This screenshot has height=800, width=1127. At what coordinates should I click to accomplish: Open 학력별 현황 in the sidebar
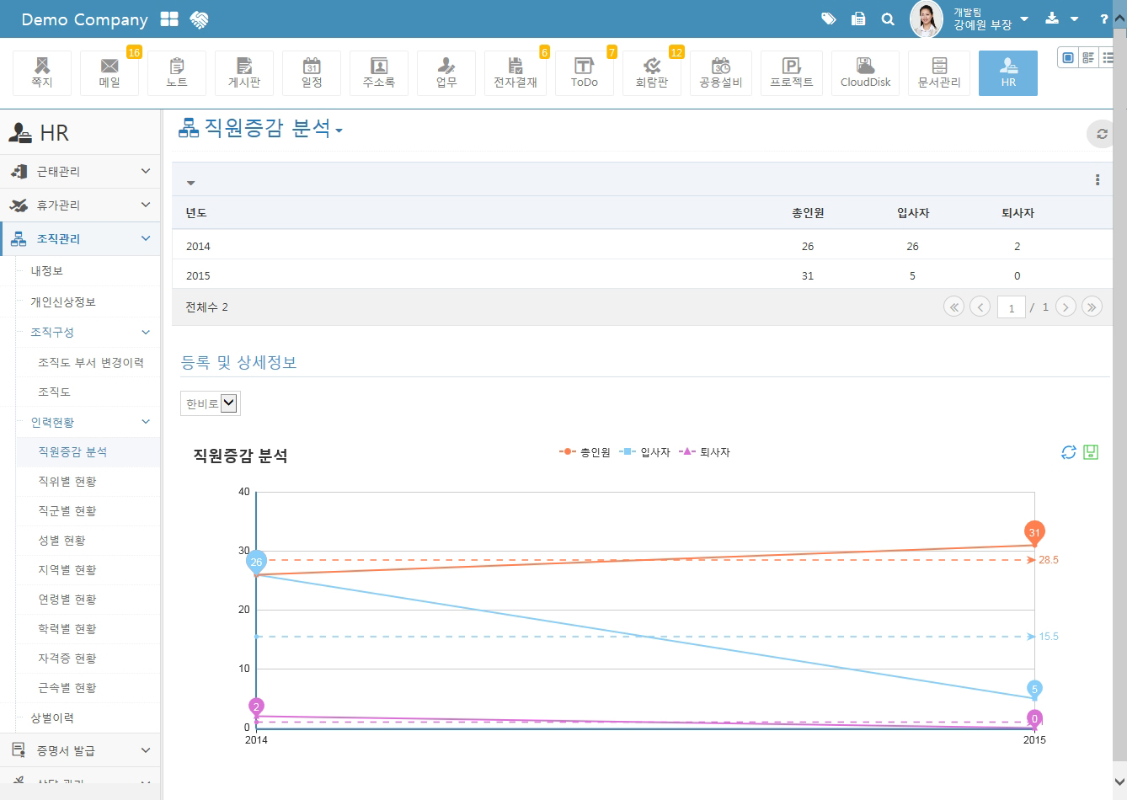pos(67,629)
